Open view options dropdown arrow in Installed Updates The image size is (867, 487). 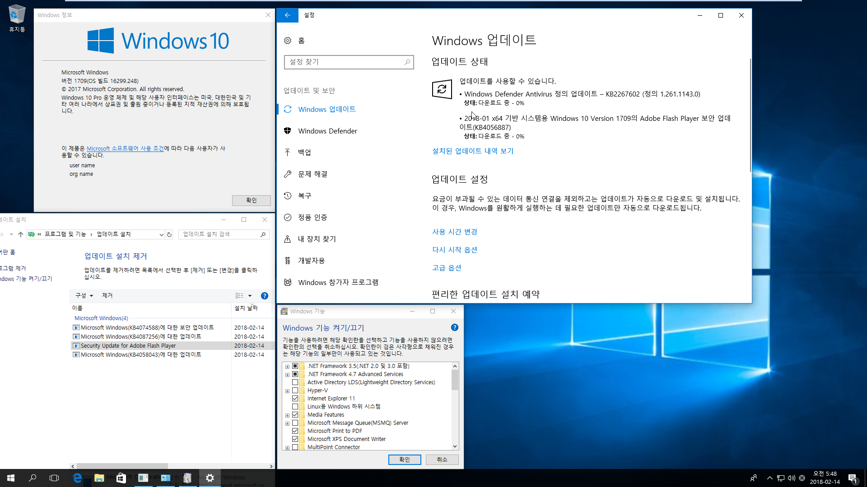pyautogui.click(x=250, y=296)
